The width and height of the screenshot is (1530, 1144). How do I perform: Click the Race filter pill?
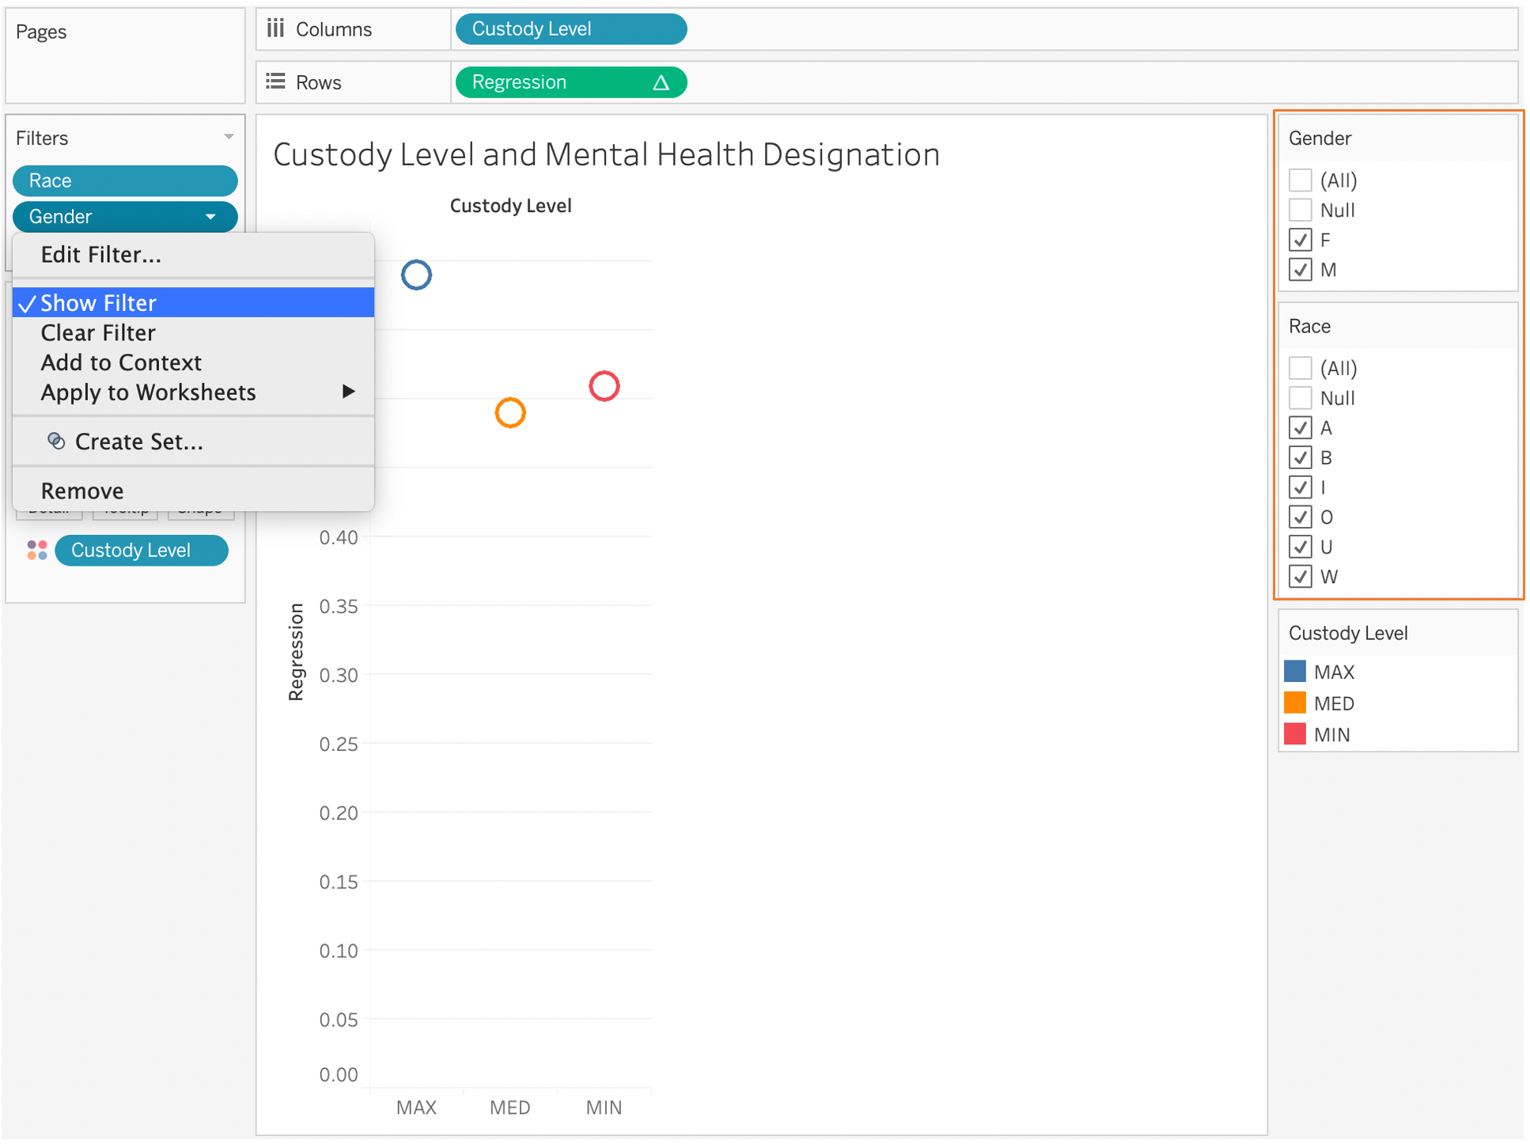coord(124,180)
